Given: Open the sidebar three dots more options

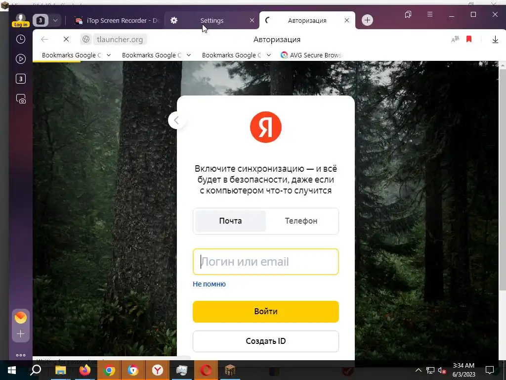Looking at the screenshot, I should click(21, 355).
